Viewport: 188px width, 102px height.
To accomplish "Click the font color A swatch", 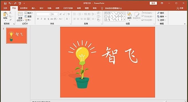I will [x=67, y=19].
